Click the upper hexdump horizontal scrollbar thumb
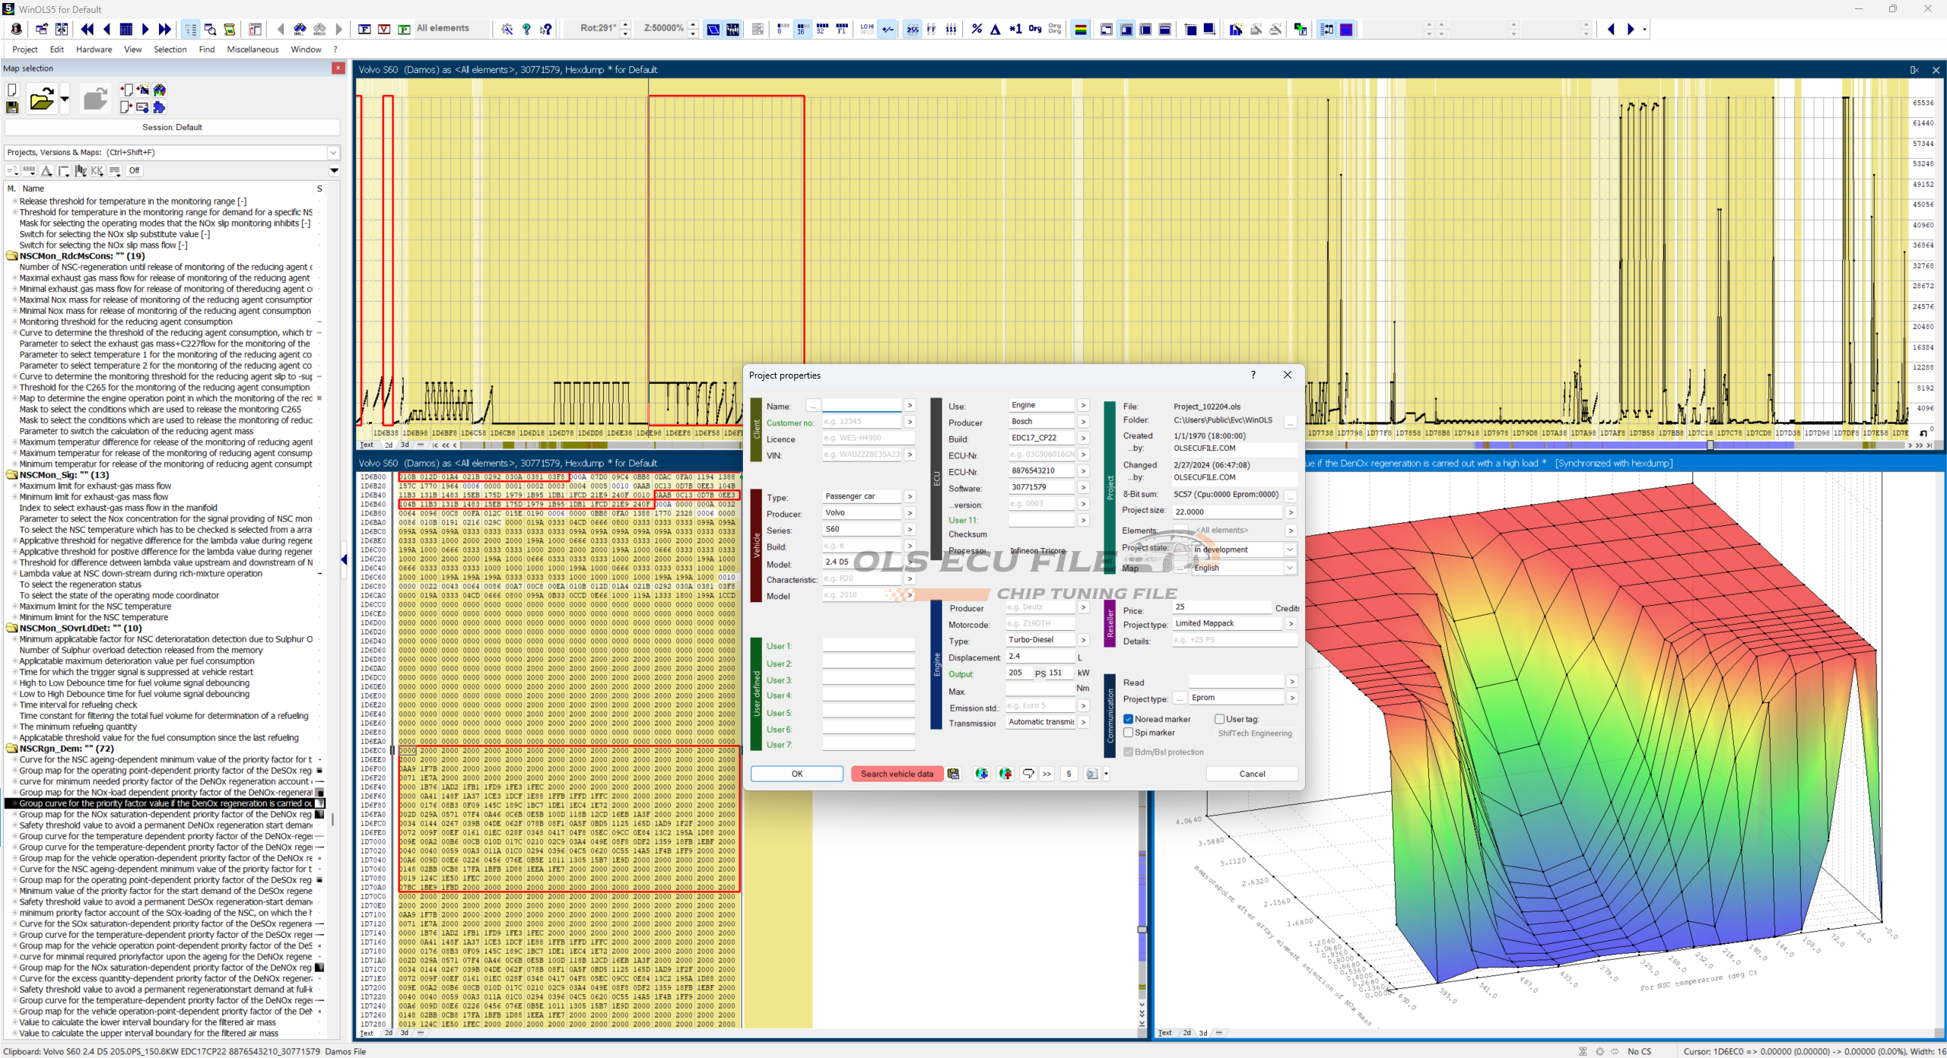 [1710, 445]
